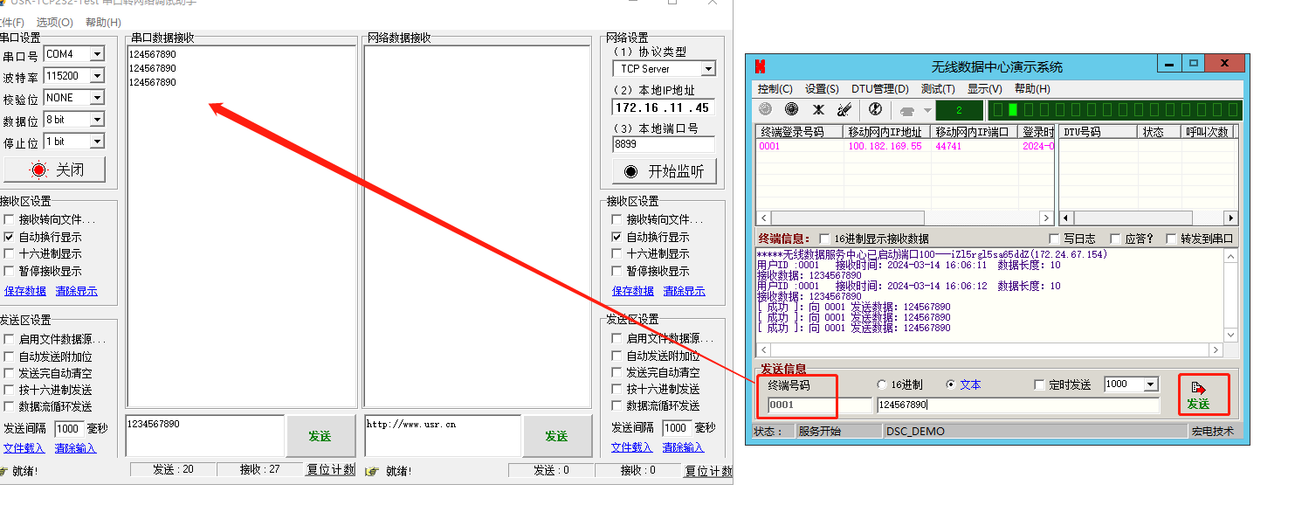Open the 测试(T) menu
1295x526 pixels.
coord(937,88)
